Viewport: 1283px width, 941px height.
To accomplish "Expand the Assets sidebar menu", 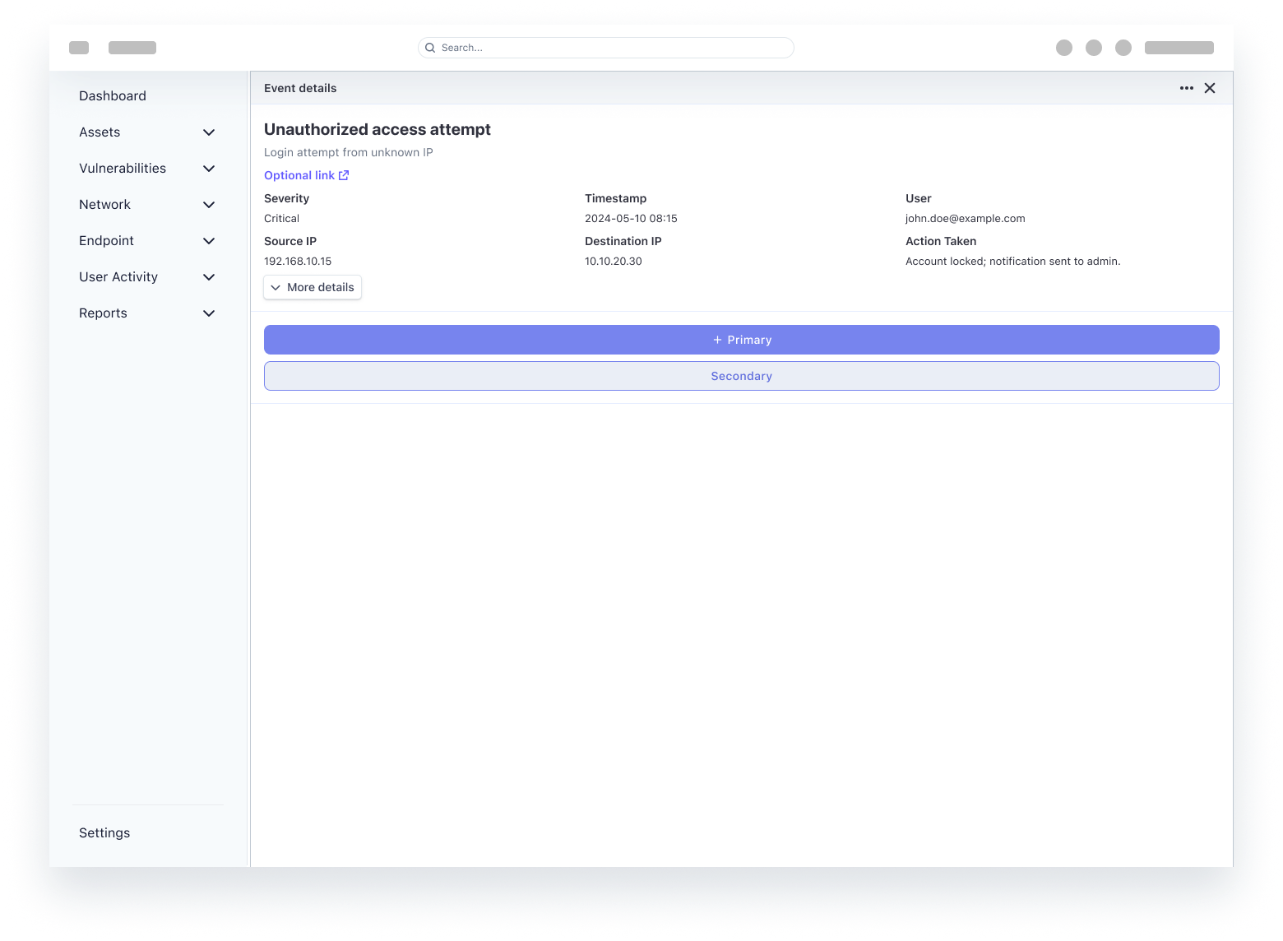I will point(209,132).
